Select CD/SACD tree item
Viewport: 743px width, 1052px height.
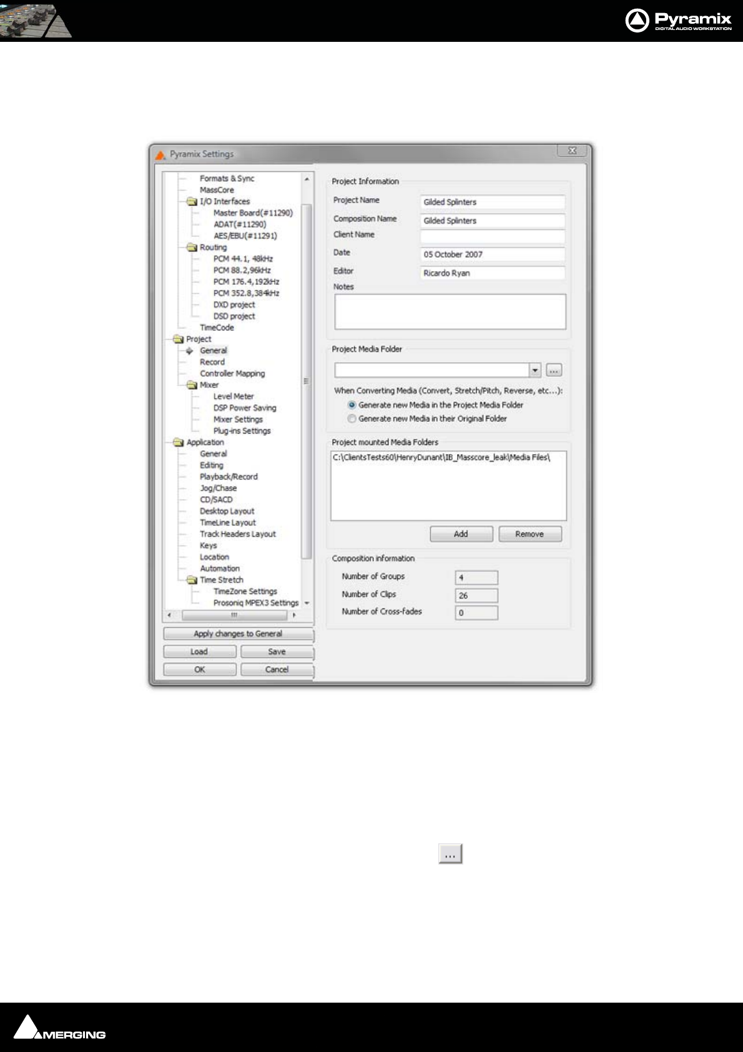tap(216, 500)
